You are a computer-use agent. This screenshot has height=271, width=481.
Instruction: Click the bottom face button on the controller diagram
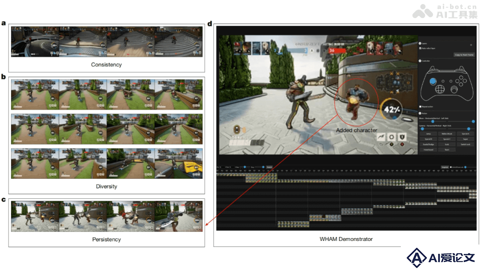461,84
